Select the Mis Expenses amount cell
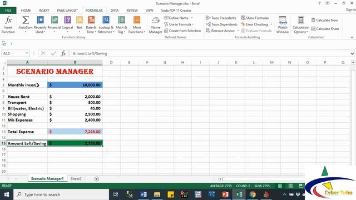This screenshot has width=356, height=200. [75, 120]
